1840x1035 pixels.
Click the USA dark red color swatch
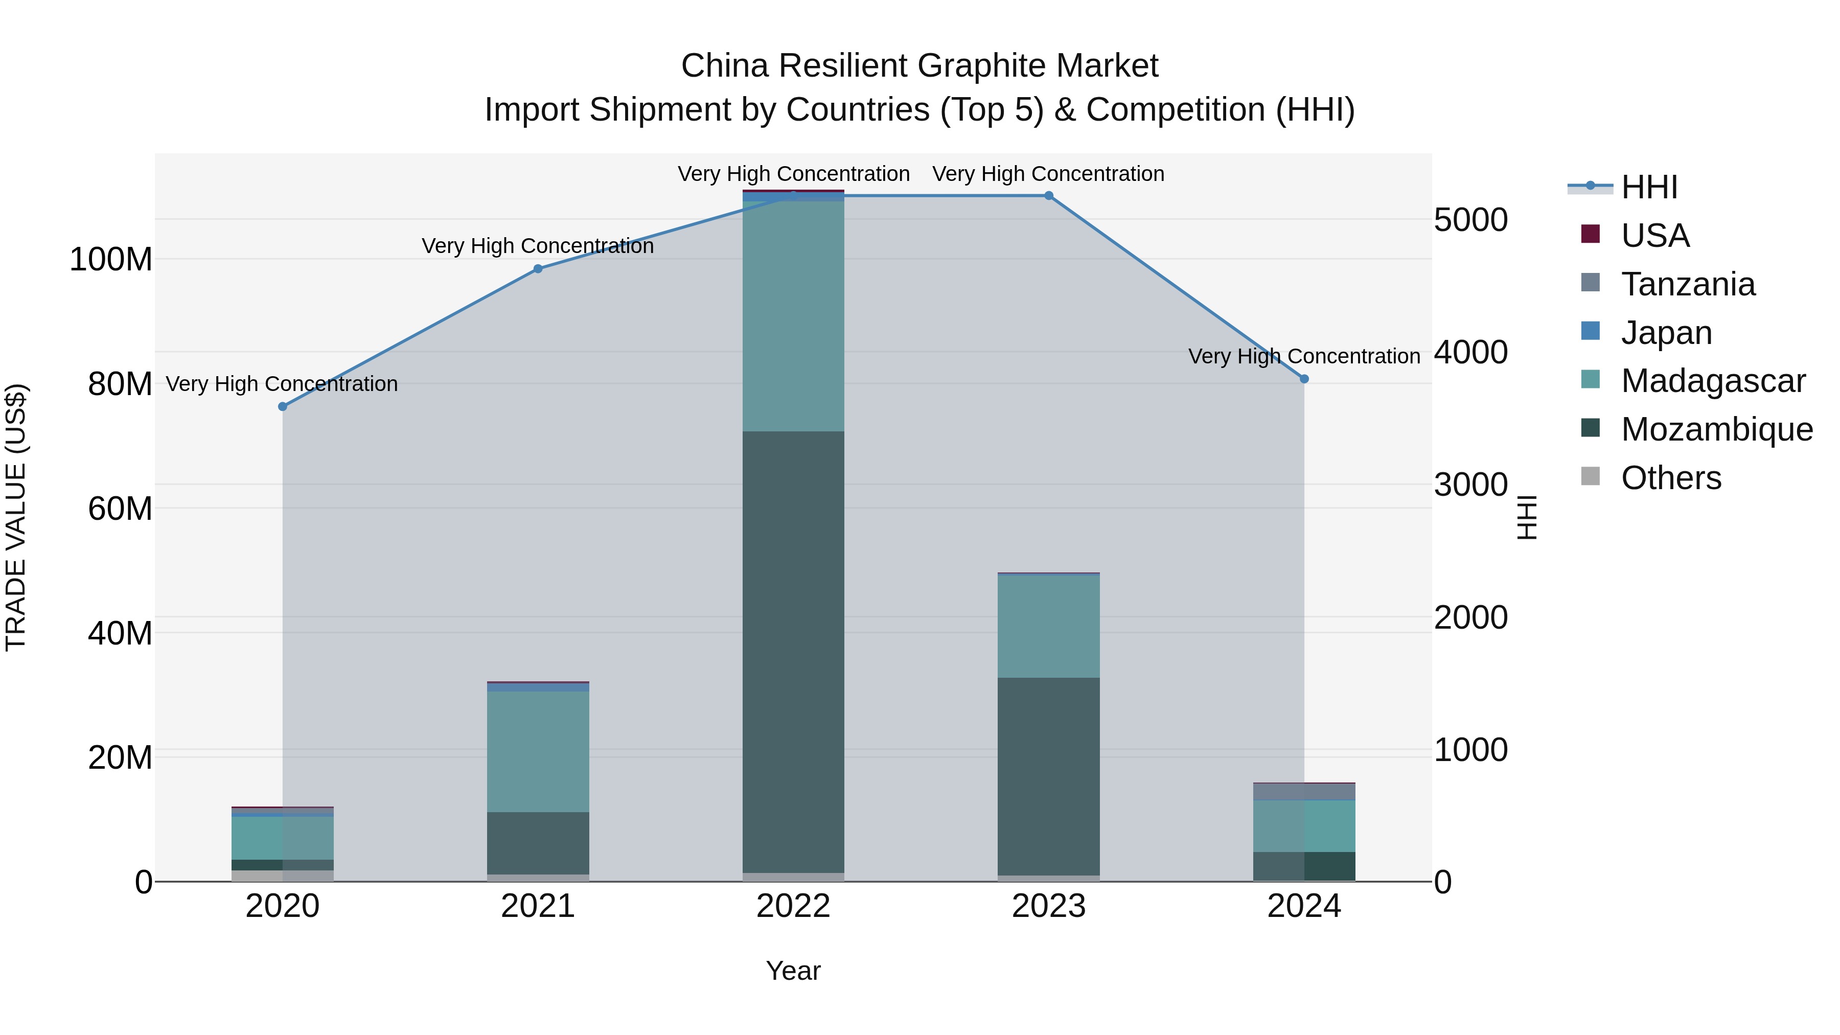pyautogui.click(x=1591, y=234)
